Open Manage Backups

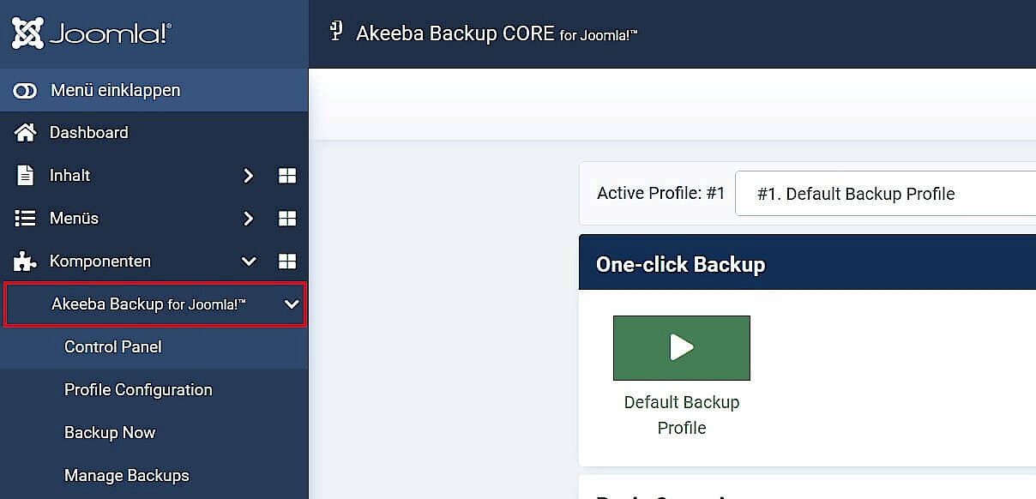pos(127,475)
